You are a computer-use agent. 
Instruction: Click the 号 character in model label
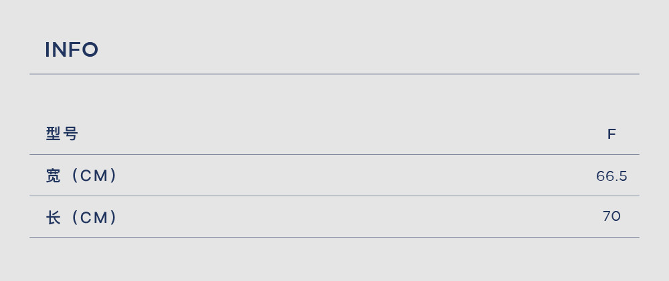[70, 134]
